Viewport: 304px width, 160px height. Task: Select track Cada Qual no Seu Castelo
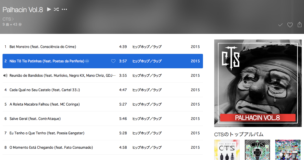point(103,90)
